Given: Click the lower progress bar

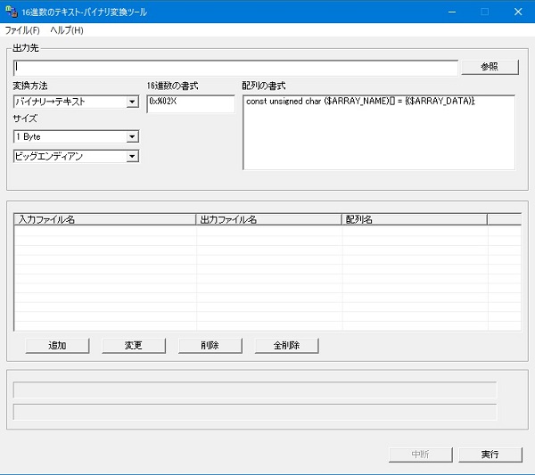Looking at the screenshot, I should [x=255, y=412].
